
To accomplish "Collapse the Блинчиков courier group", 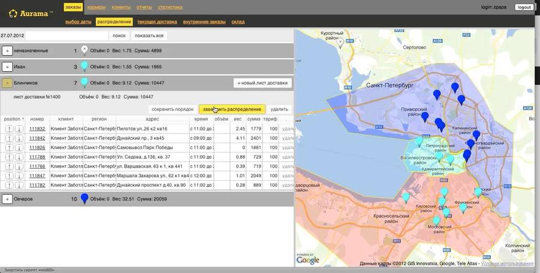I will [x=7, y=83].
